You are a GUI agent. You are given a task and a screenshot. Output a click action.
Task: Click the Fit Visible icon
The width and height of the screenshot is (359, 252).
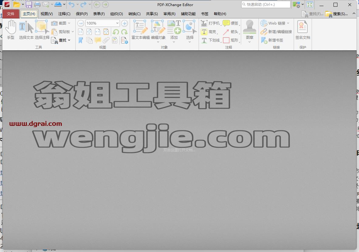click(106, 32)
